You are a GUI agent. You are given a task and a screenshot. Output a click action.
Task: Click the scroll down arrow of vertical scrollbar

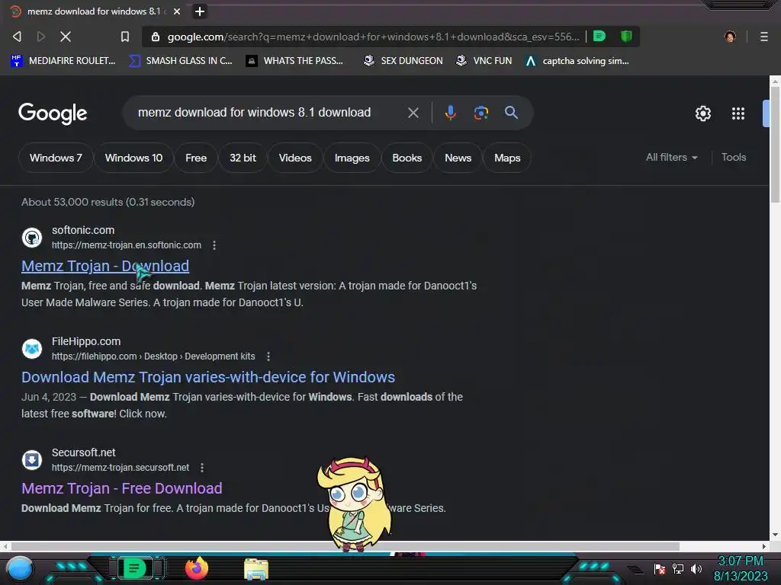(775, 535)
